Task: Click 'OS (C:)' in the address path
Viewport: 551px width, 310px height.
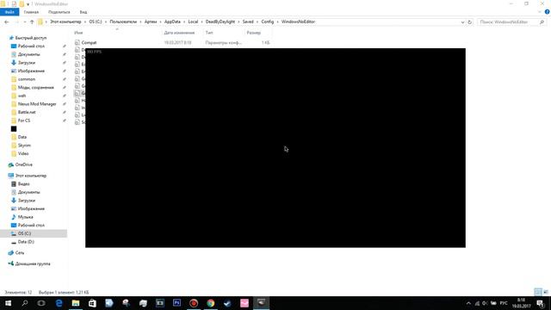Action: 96,22
